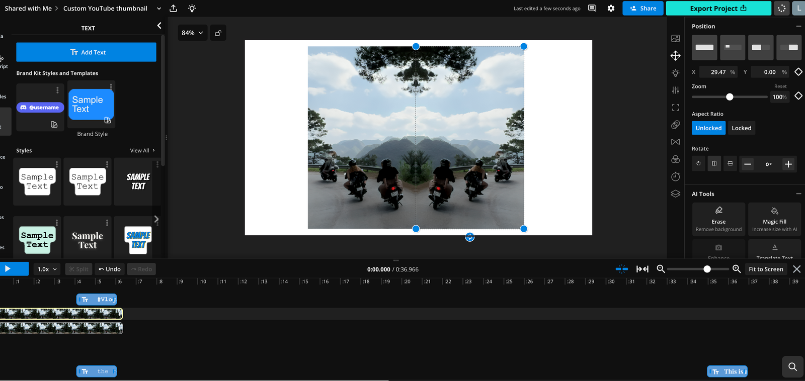Choose the full-width position preset
Image resolution: width=805 pixels, height=381 pixels.
click(704, 47)
